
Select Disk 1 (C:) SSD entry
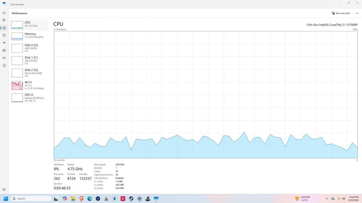[x=29, y=61]
